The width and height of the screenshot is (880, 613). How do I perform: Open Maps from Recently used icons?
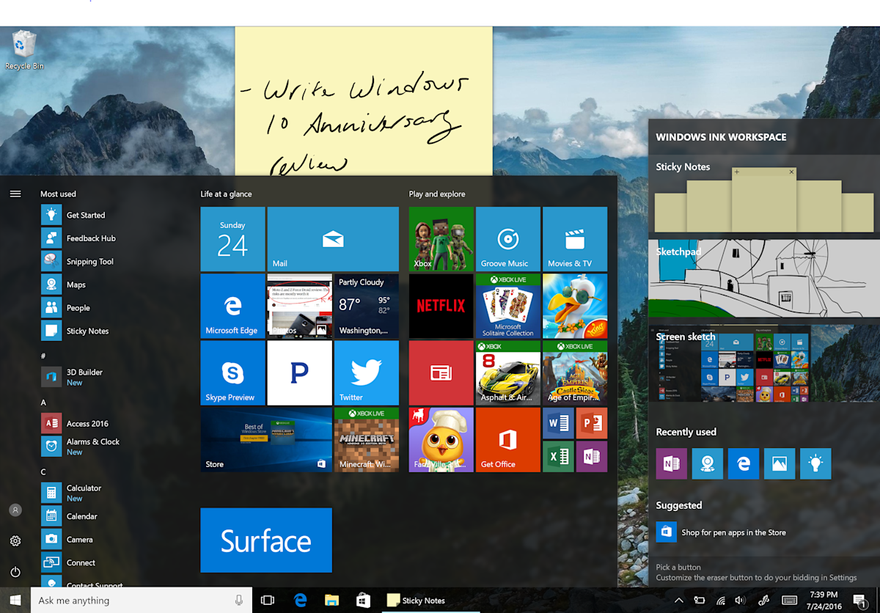[707, 463]
